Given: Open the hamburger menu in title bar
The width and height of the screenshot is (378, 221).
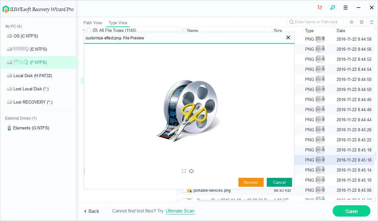Looking at the screenshot, I should coord(345,7).
